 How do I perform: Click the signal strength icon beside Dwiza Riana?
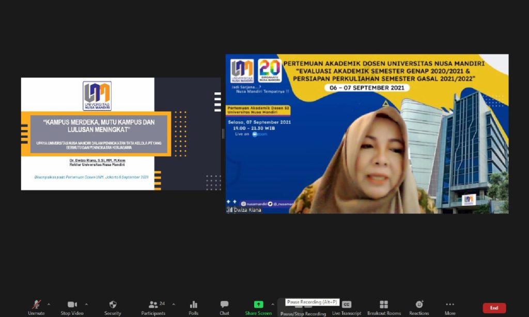point(229,210)
